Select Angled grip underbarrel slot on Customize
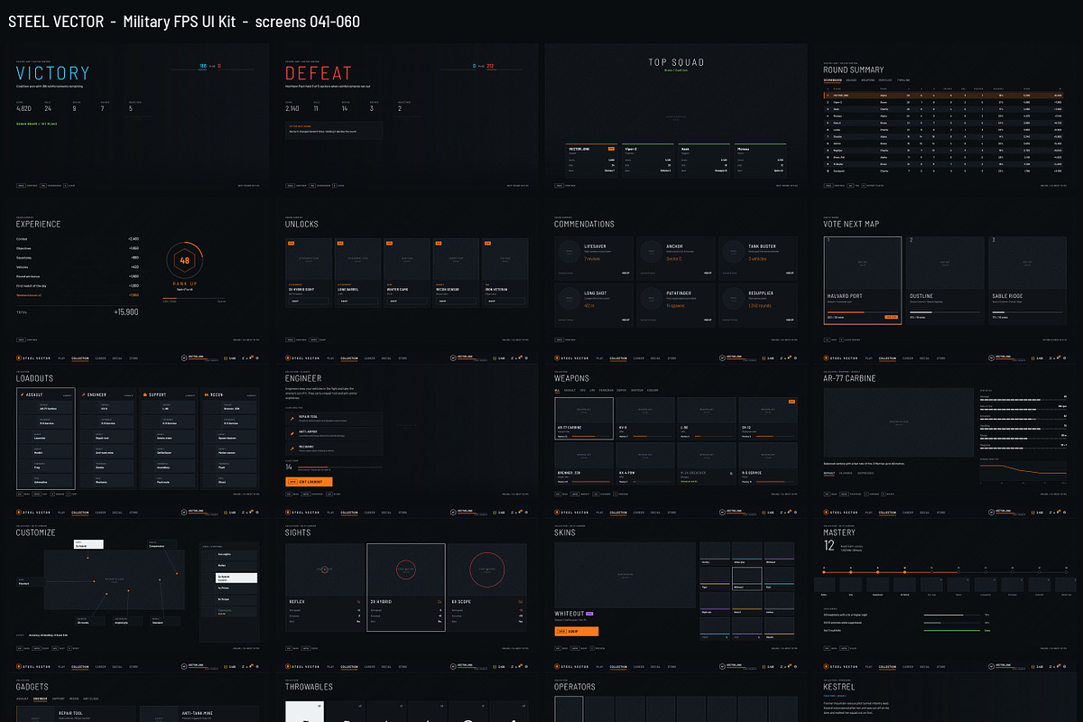Screen dimensions: 1083x722 click(127, 621)
